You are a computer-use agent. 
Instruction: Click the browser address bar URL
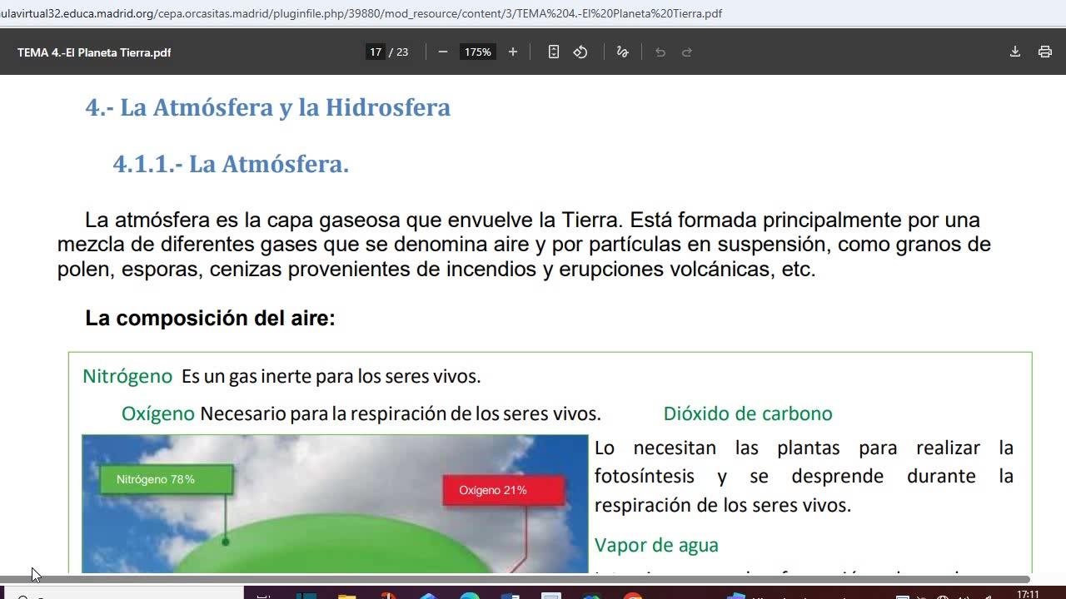361,13
